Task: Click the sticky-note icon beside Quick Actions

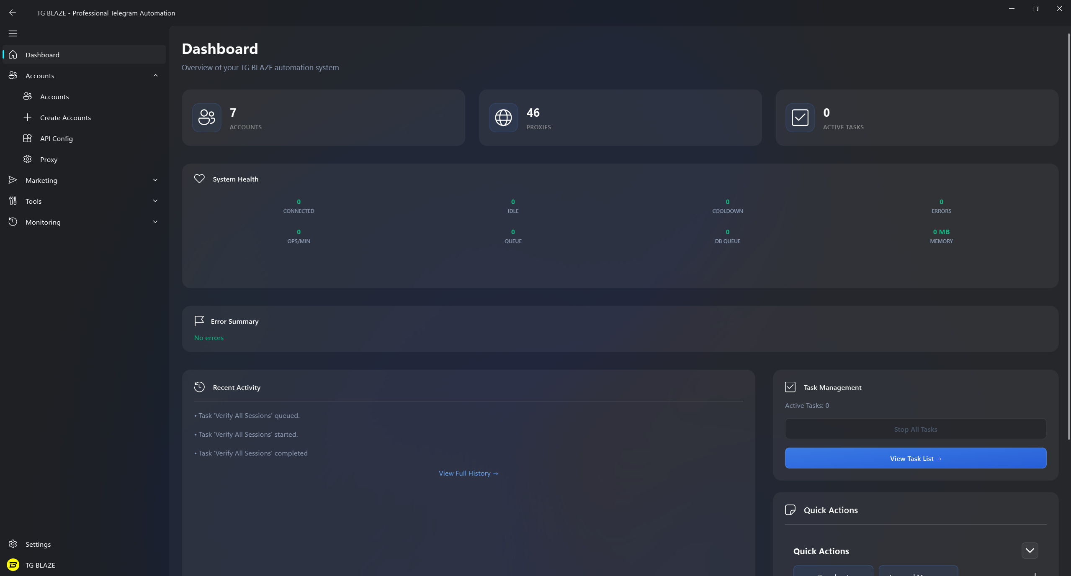Action: (x=790, y=509)
